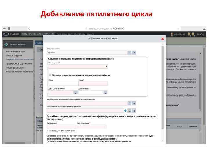Open Общее расписание in the sidebar
The image size is (209, 157).
15,68
